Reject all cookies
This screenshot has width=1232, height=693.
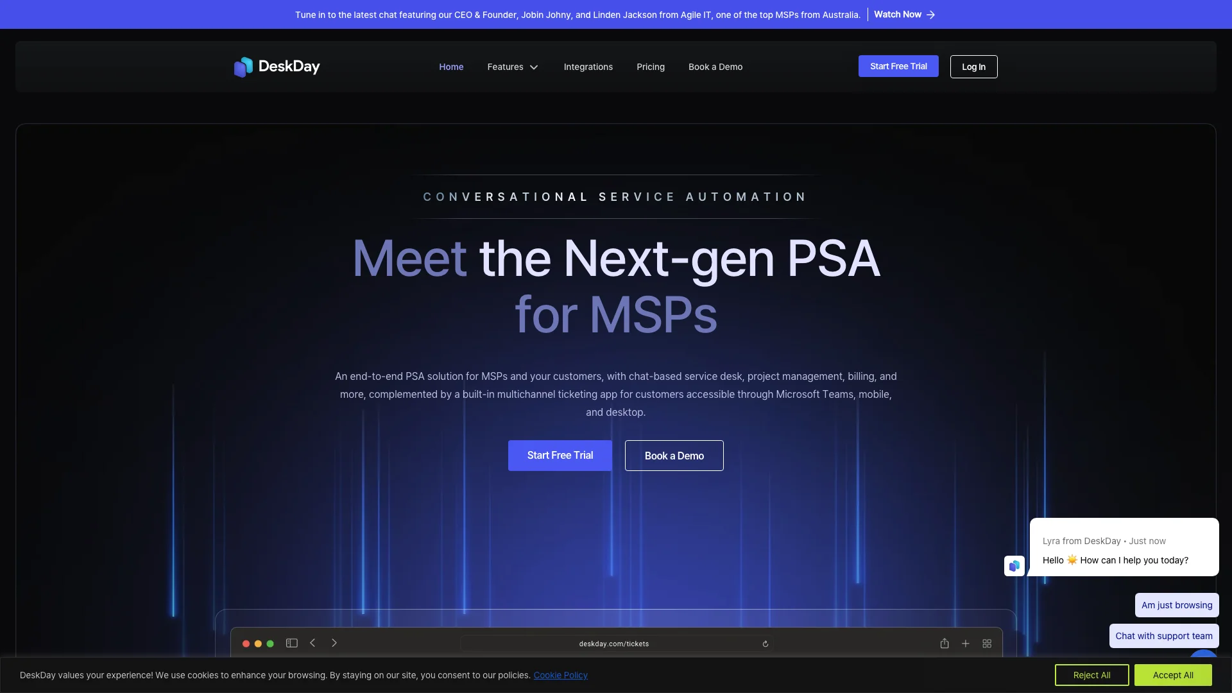[x=1091, y=675]
